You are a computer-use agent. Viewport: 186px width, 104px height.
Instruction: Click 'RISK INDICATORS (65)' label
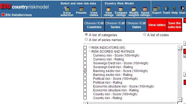point(108,48)
